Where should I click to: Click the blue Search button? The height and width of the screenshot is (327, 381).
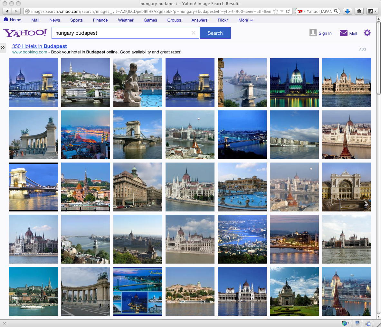coord(215,33)
